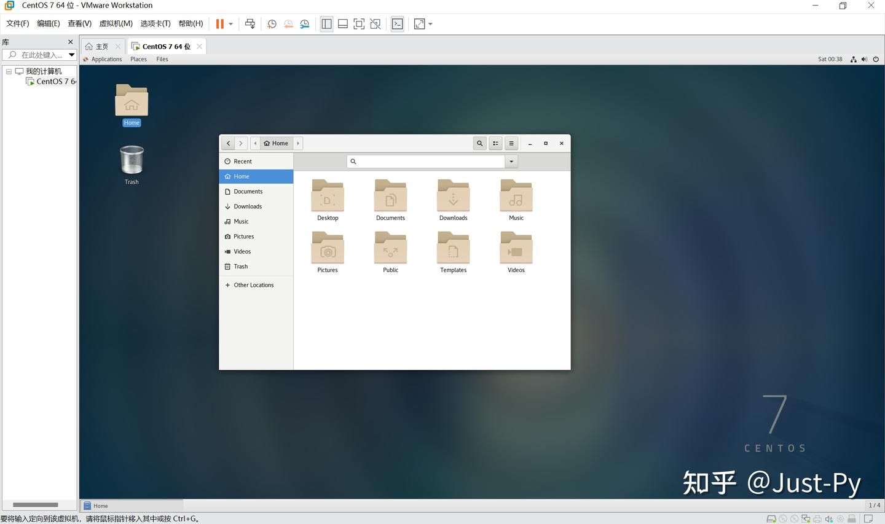
Task: Open the Files hamburger menu
Action: click(x=511, y=143)
